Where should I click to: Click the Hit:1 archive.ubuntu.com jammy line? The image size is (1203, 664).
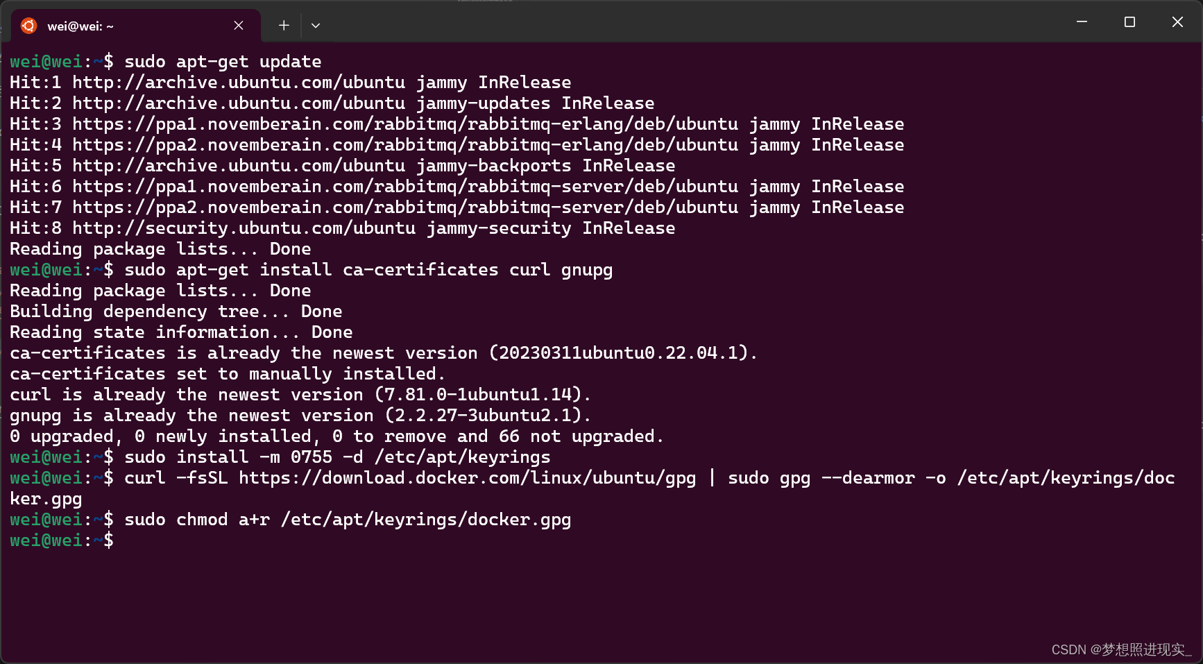[x=291, y=83]
